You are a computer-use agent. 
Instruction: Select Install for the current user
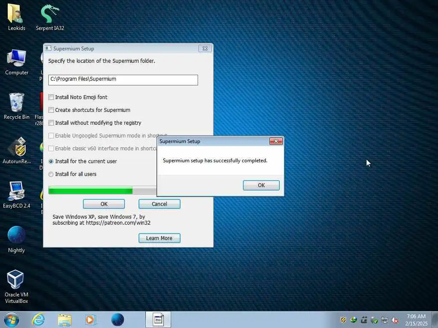(x=51, y=161)
